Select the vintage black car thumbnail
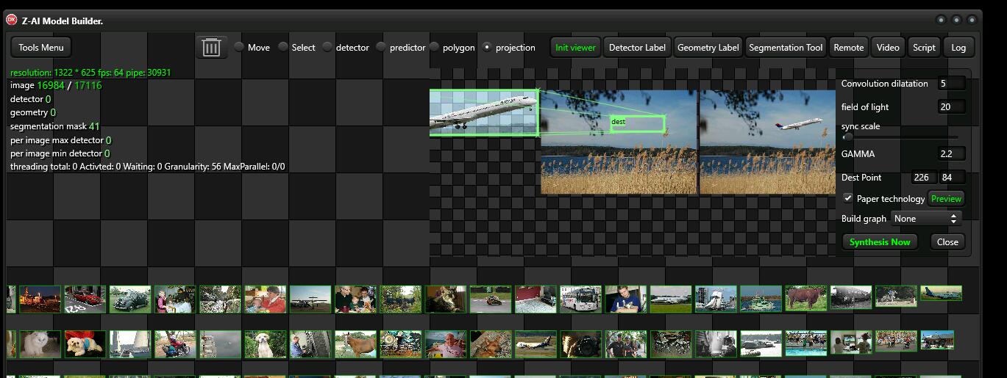The width and height of the screenshot is (1007, 378). pyautogui.click(x=129, y=299)
